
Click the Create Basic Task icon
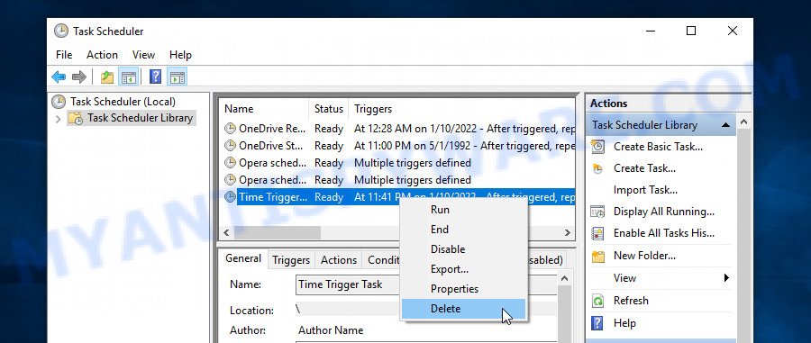tap(598, 147)
